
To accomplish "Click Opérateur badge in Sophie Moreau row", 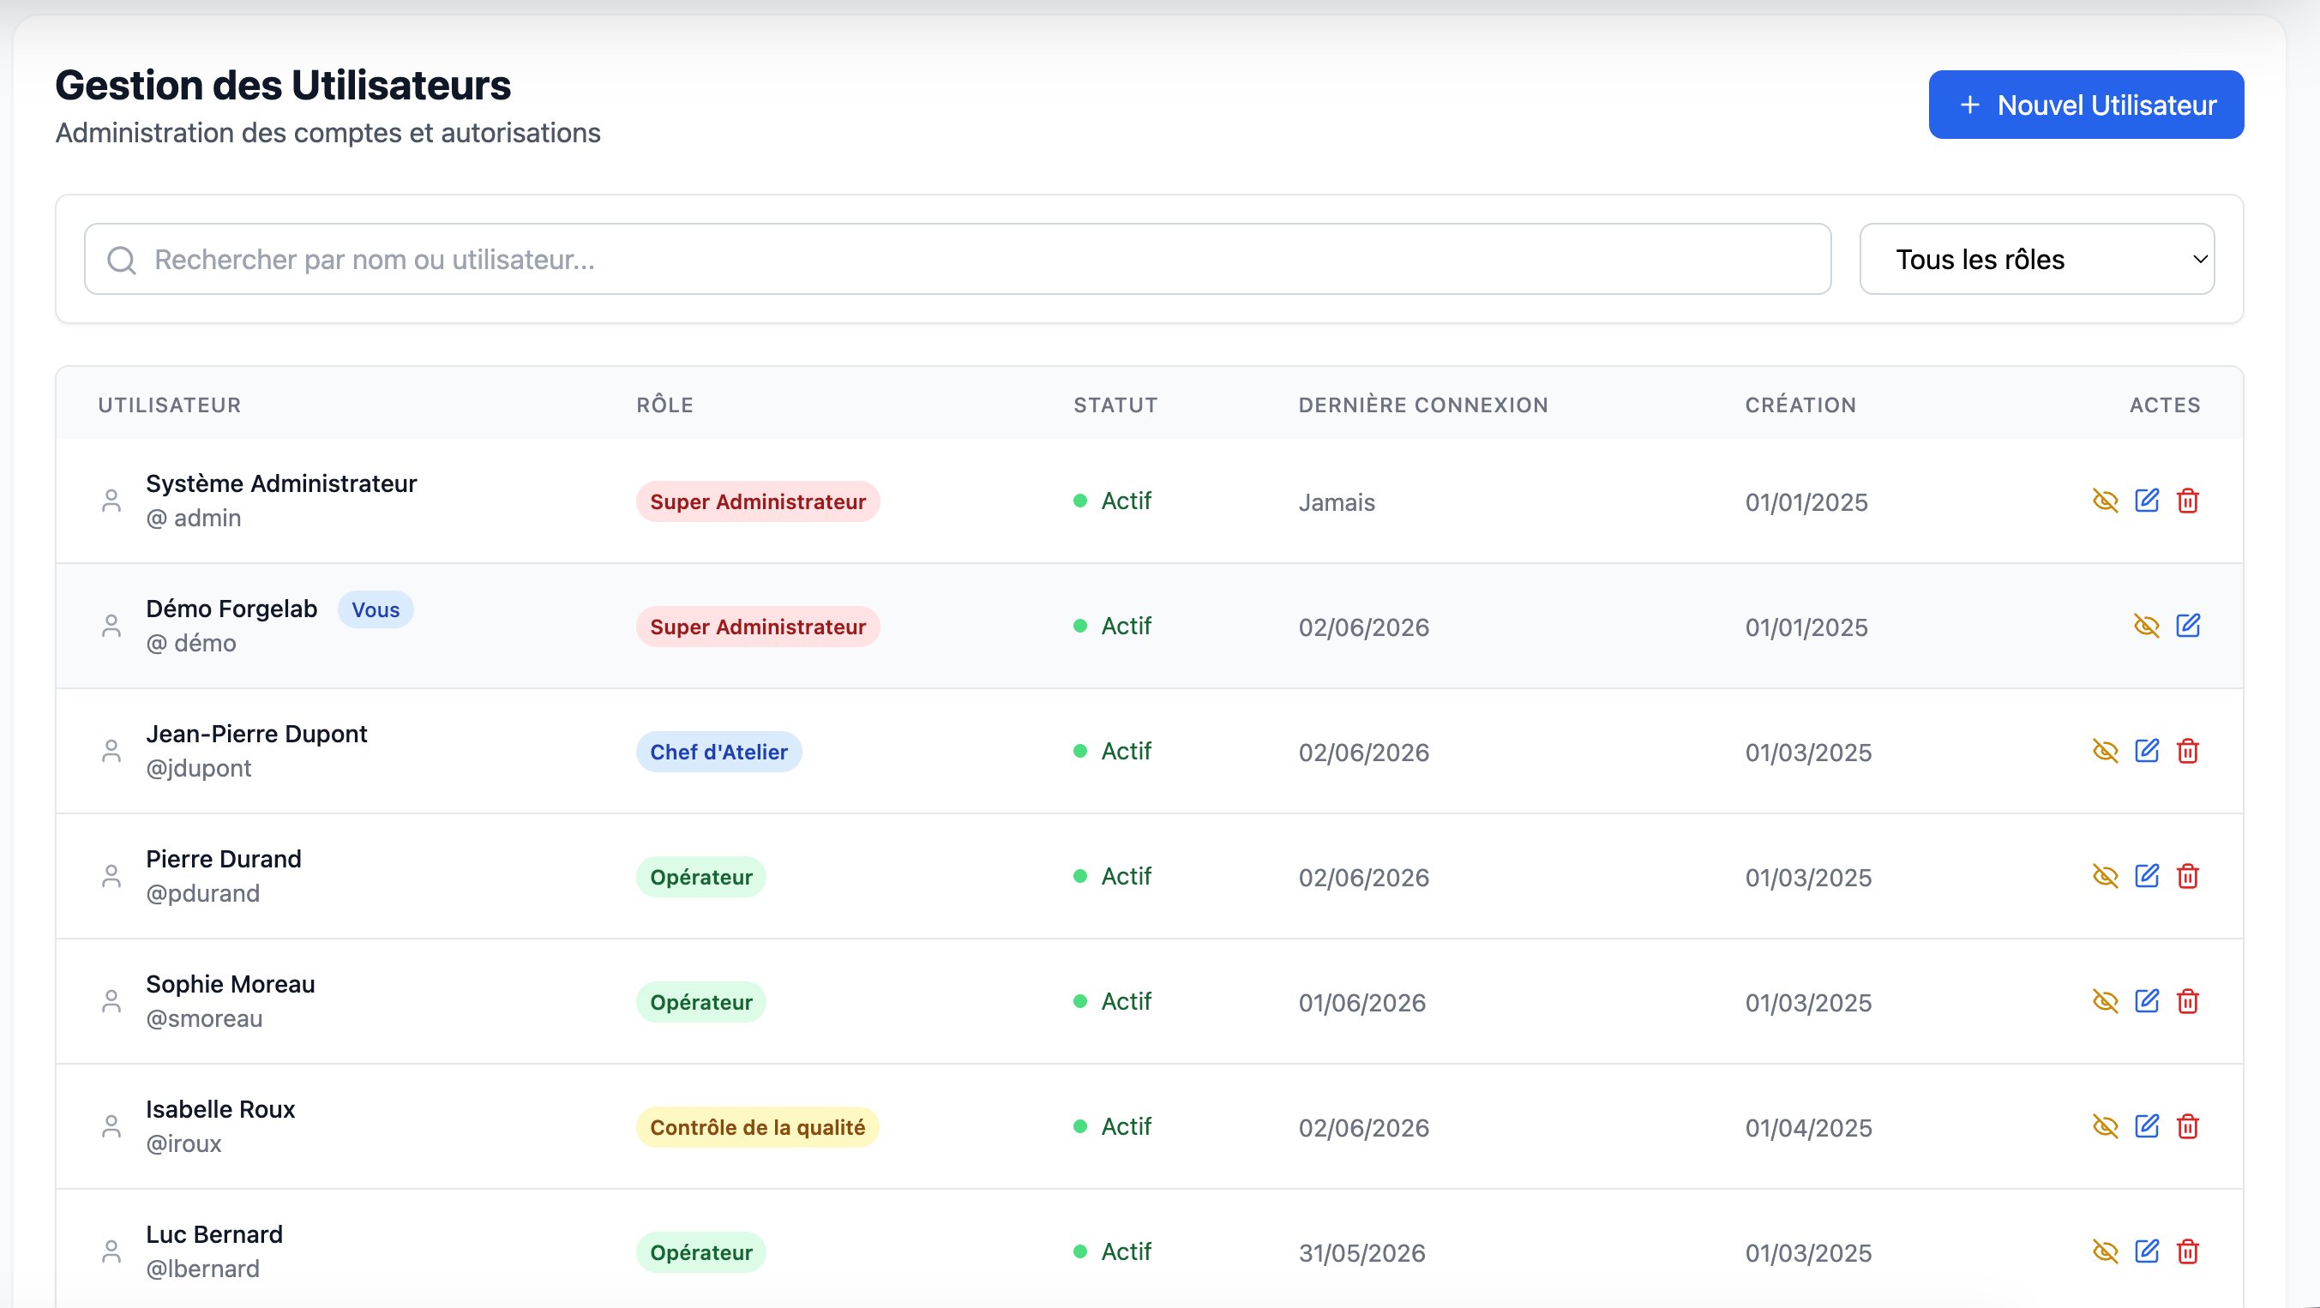I will [x=700, y=1002].
